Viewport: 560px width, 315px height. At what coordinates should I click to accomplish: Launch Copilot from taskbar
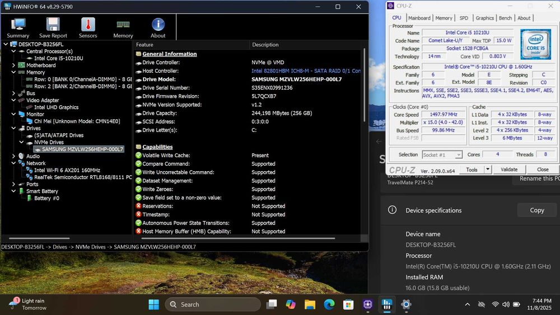pyautogui.click(x=291, y=304)
